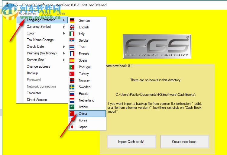The image size is (227, 155).
Task: Select the Network connection menu entry
Action: point(41,86)
